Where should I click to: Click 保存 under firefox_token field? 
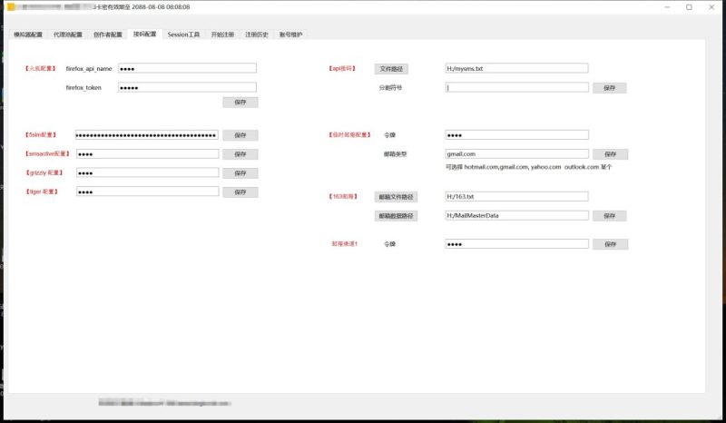pyautogui.click(x=240, y=103)
